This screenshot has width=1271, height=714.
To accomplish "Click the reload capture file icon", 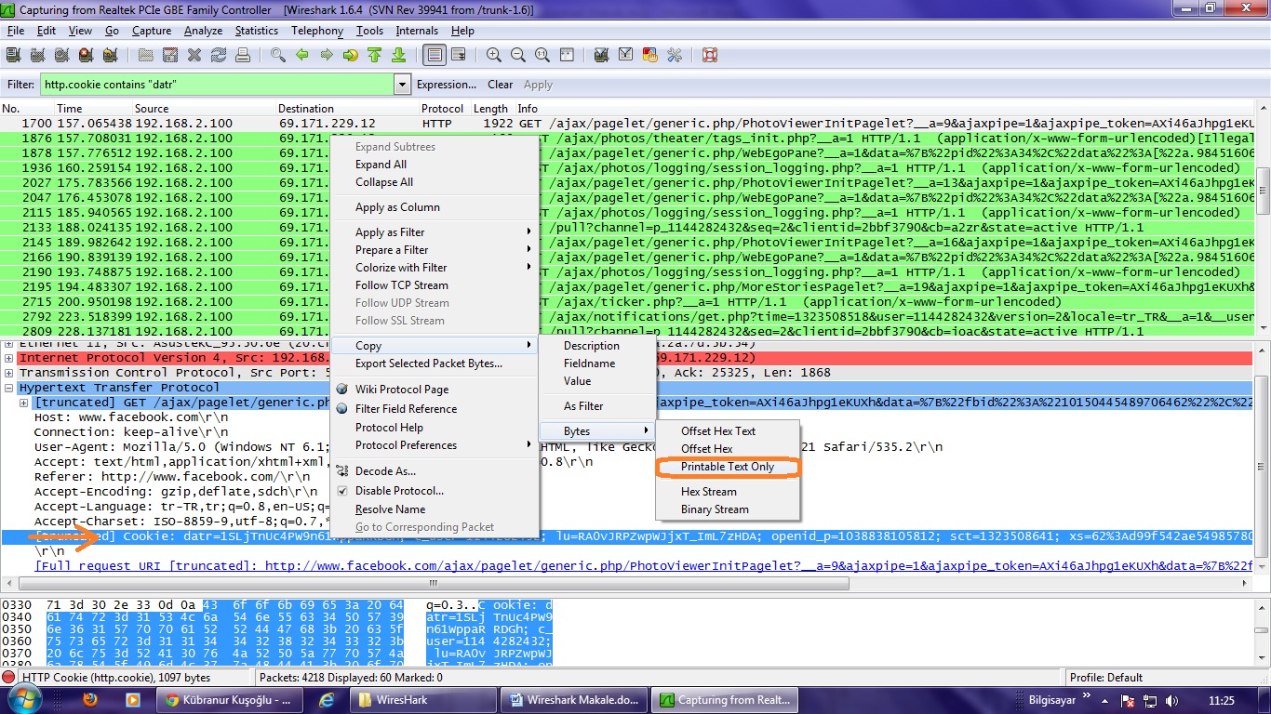I will pyautogui.click(x=219, y=56).
